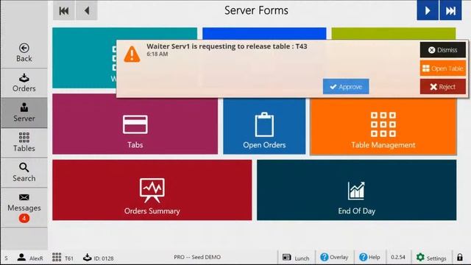The height and width of the screenshot is (265, 471).
Task: Click the orange warning triangle icon
Action: pos(132,54)
